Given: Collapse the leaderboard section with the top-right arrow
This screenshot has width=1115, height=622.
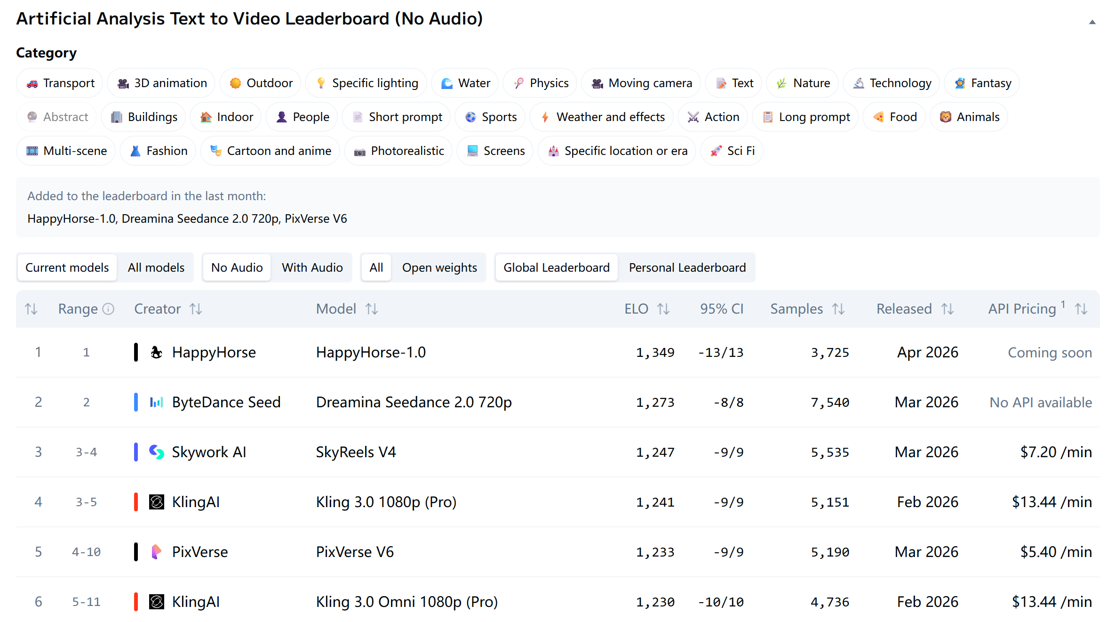Looking at the screenshot, I should point(1092,22).
